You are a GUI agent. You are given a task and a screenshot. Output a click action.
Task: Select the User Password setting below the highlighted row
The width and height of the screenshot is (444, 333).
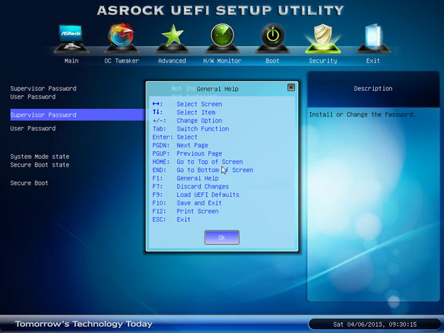(x=33, y=128)
